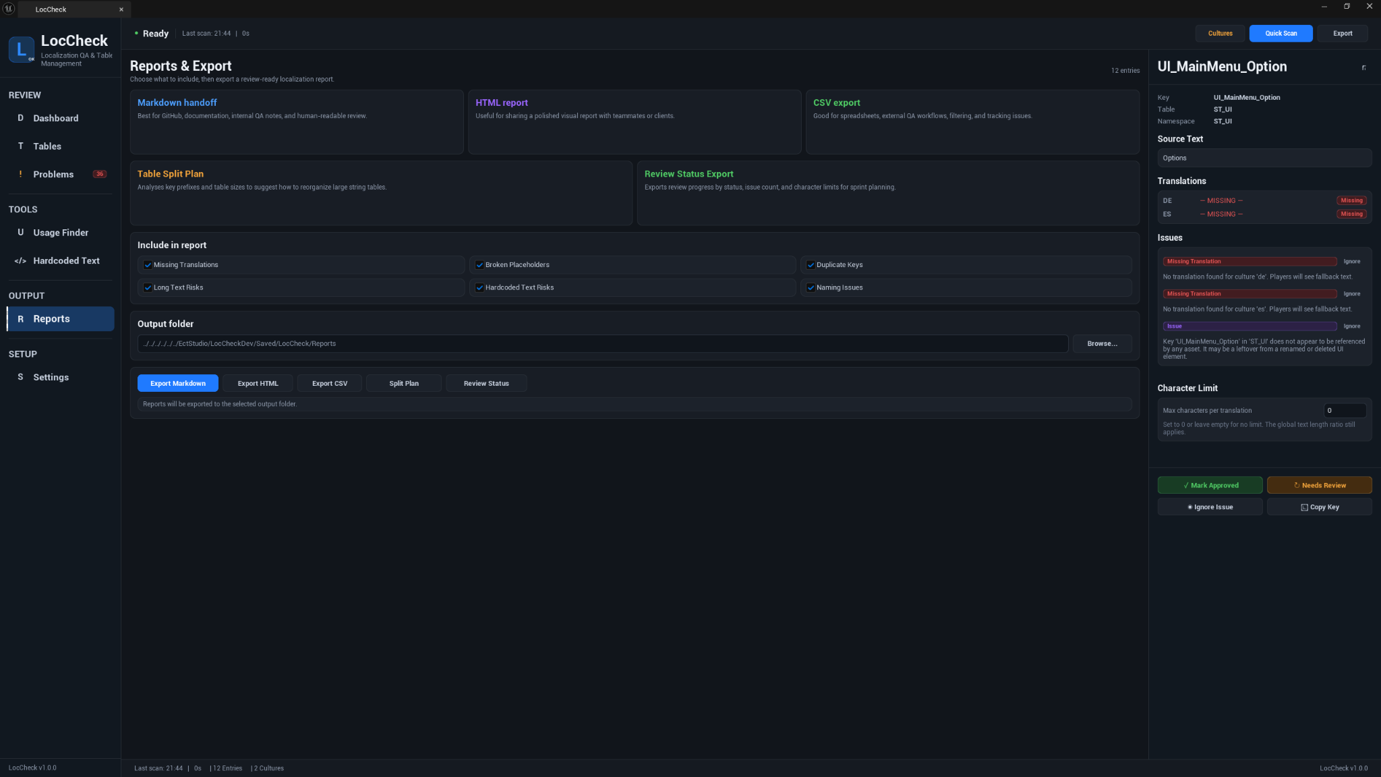Screen dimensions: 1381x777
Task: Click the ES Missing status badge
Action: tap(1351, 214)
